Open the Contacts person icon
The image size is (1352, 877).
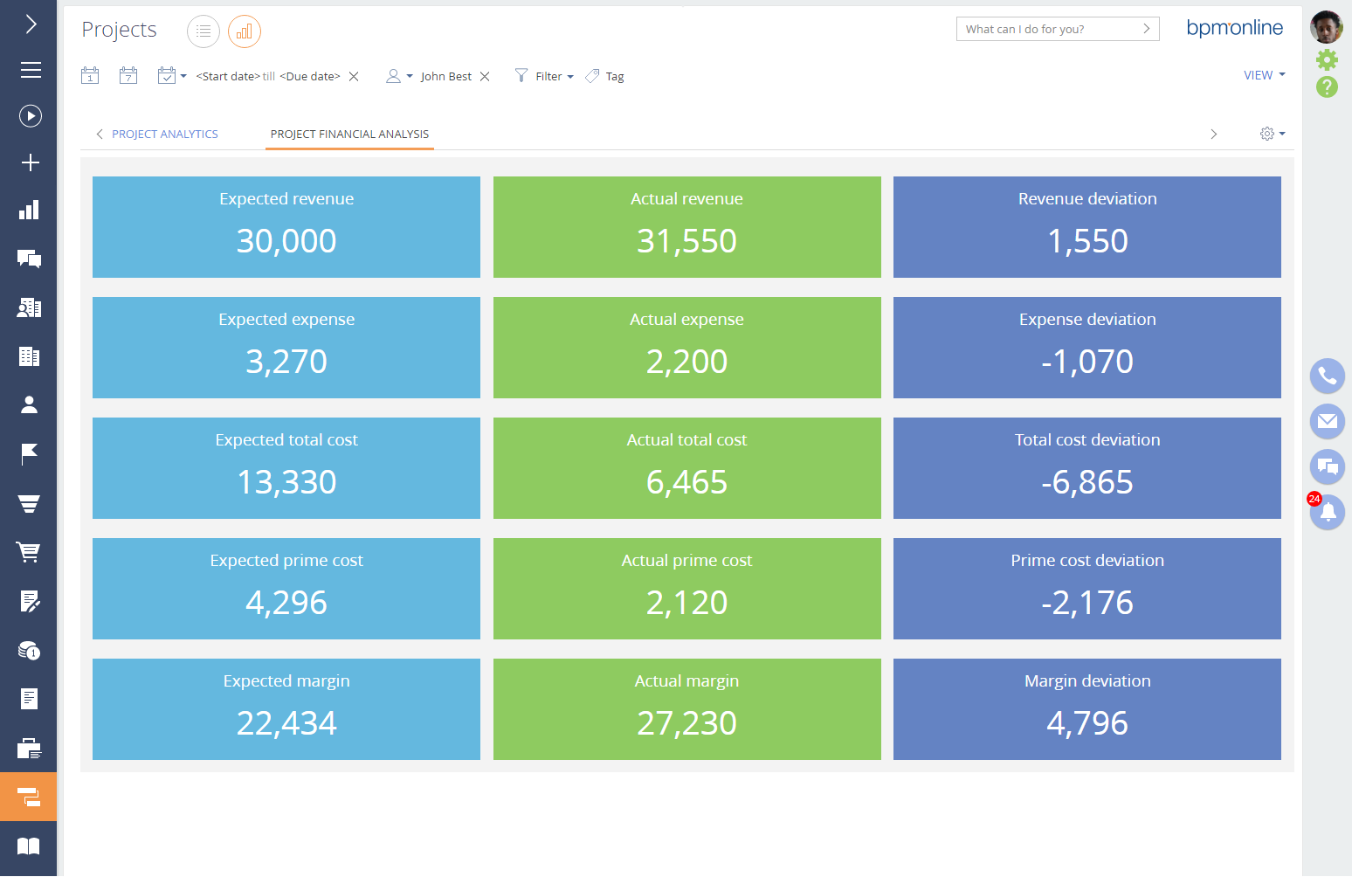pyautogui.click(x=29, y=404)
